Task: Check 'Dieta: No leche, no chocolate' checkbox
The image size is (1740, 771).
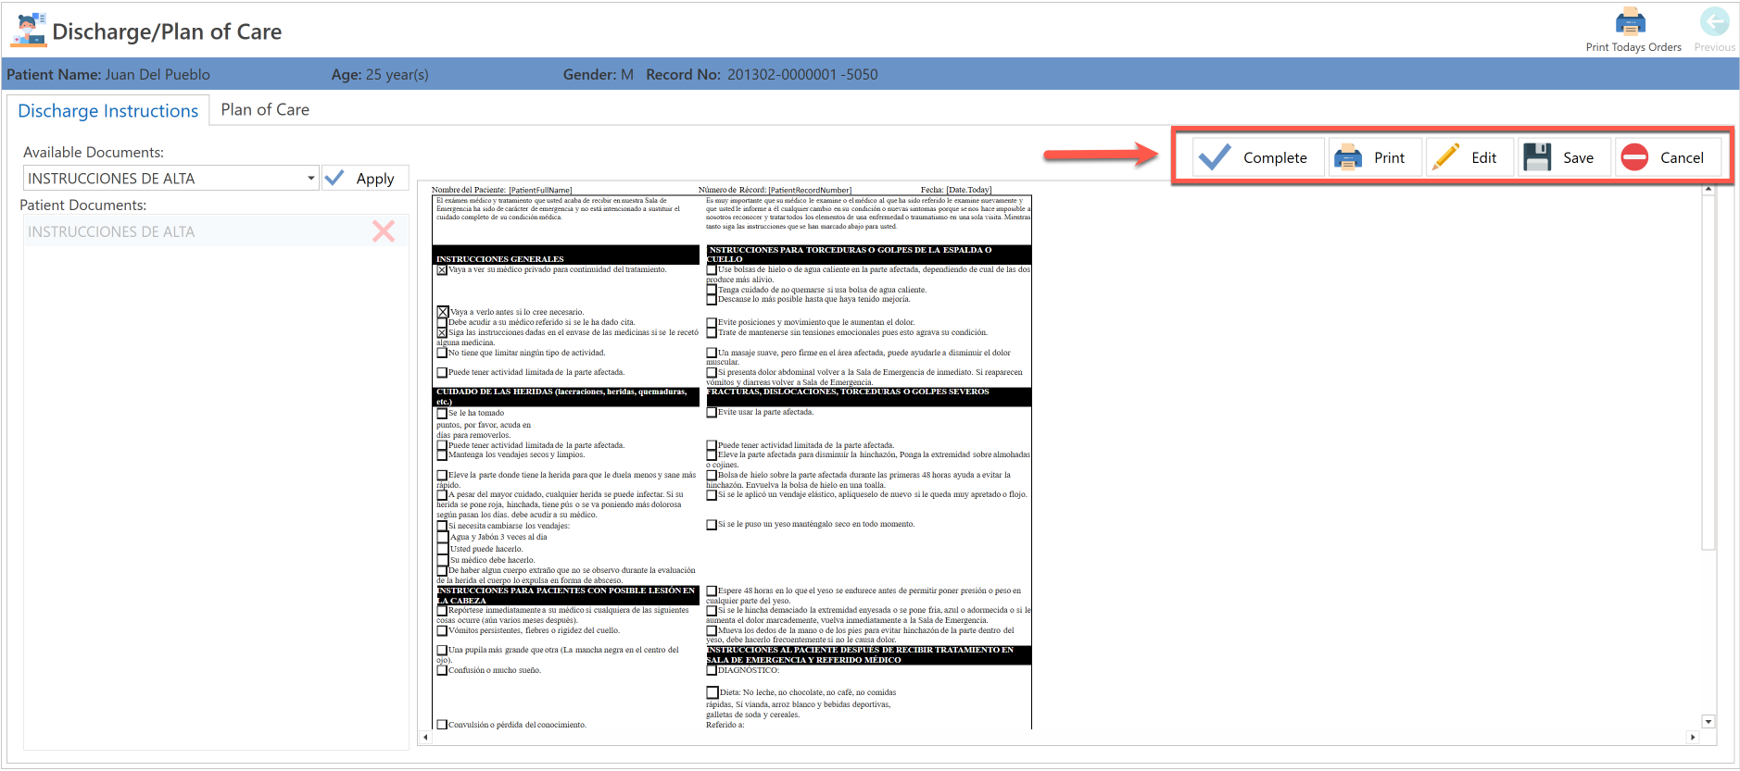Action: pos(712,692)
